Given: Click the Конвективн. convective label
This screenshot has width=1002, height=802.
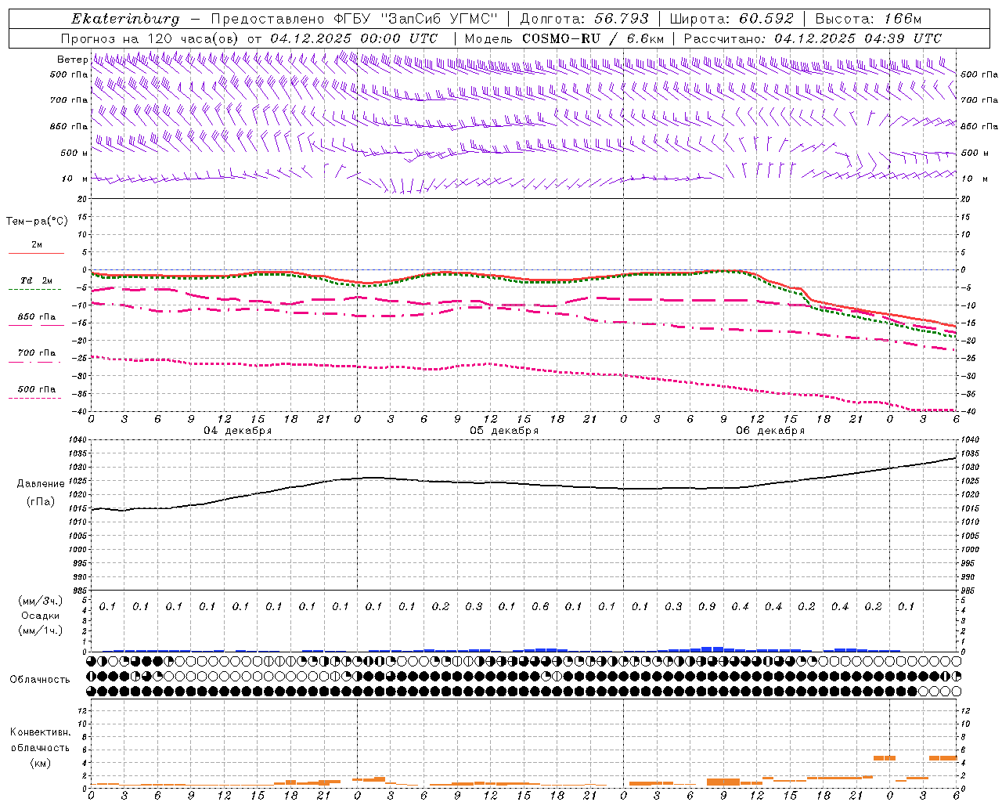Looking at the screenshot, I should (41, 732).
